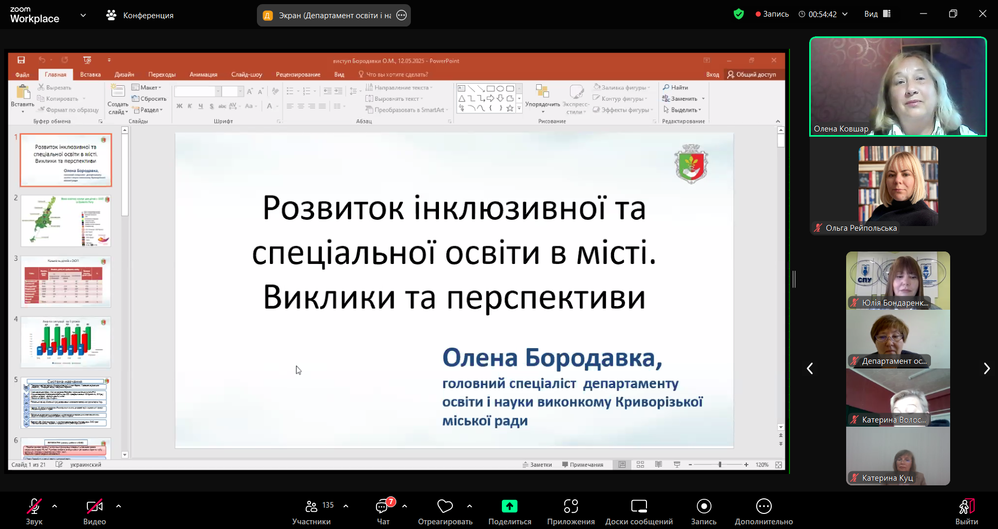Select Ольга Рейпольська video tile

(898, 190)
